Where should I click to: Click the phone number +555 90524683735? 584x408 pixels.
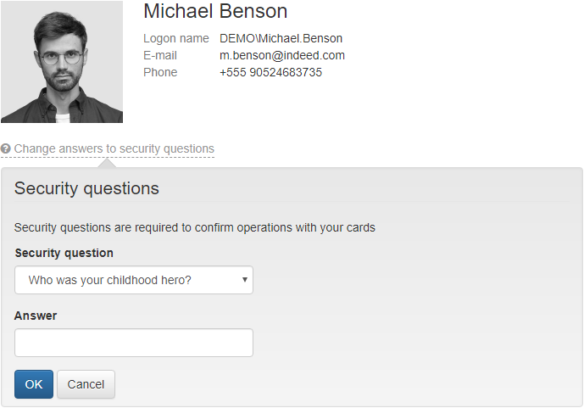[x=270, y=72]
